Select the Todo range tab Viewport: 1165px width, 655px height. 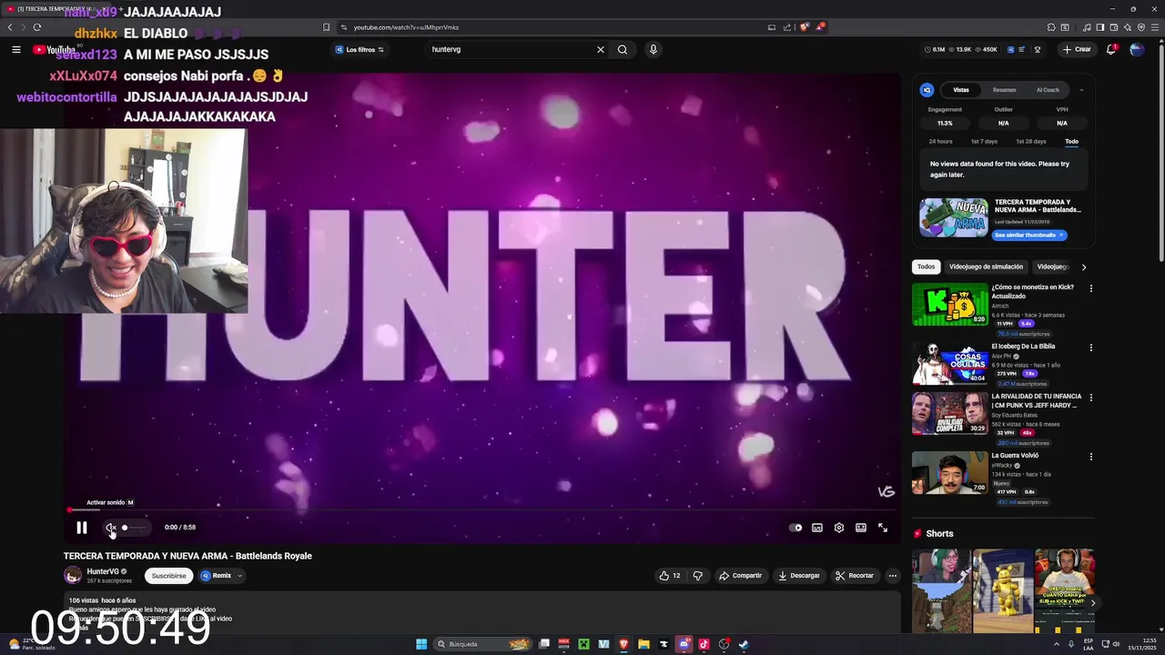[1072, 142]
